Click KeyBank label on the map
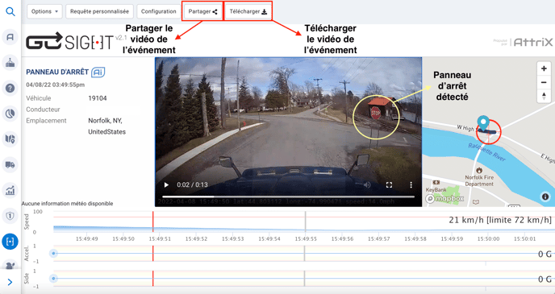Screen dimensions: 555x294 click(x=436, y=190)
